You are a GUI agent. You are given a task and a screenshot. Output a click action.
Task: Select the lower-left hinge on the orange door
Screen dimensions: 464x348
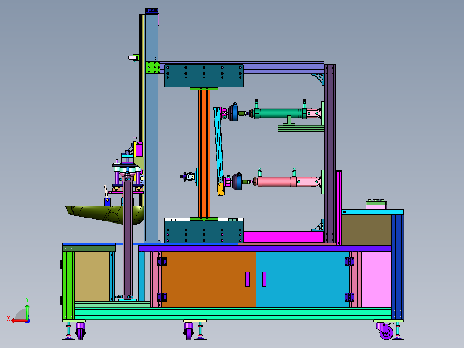coord(162,297)
